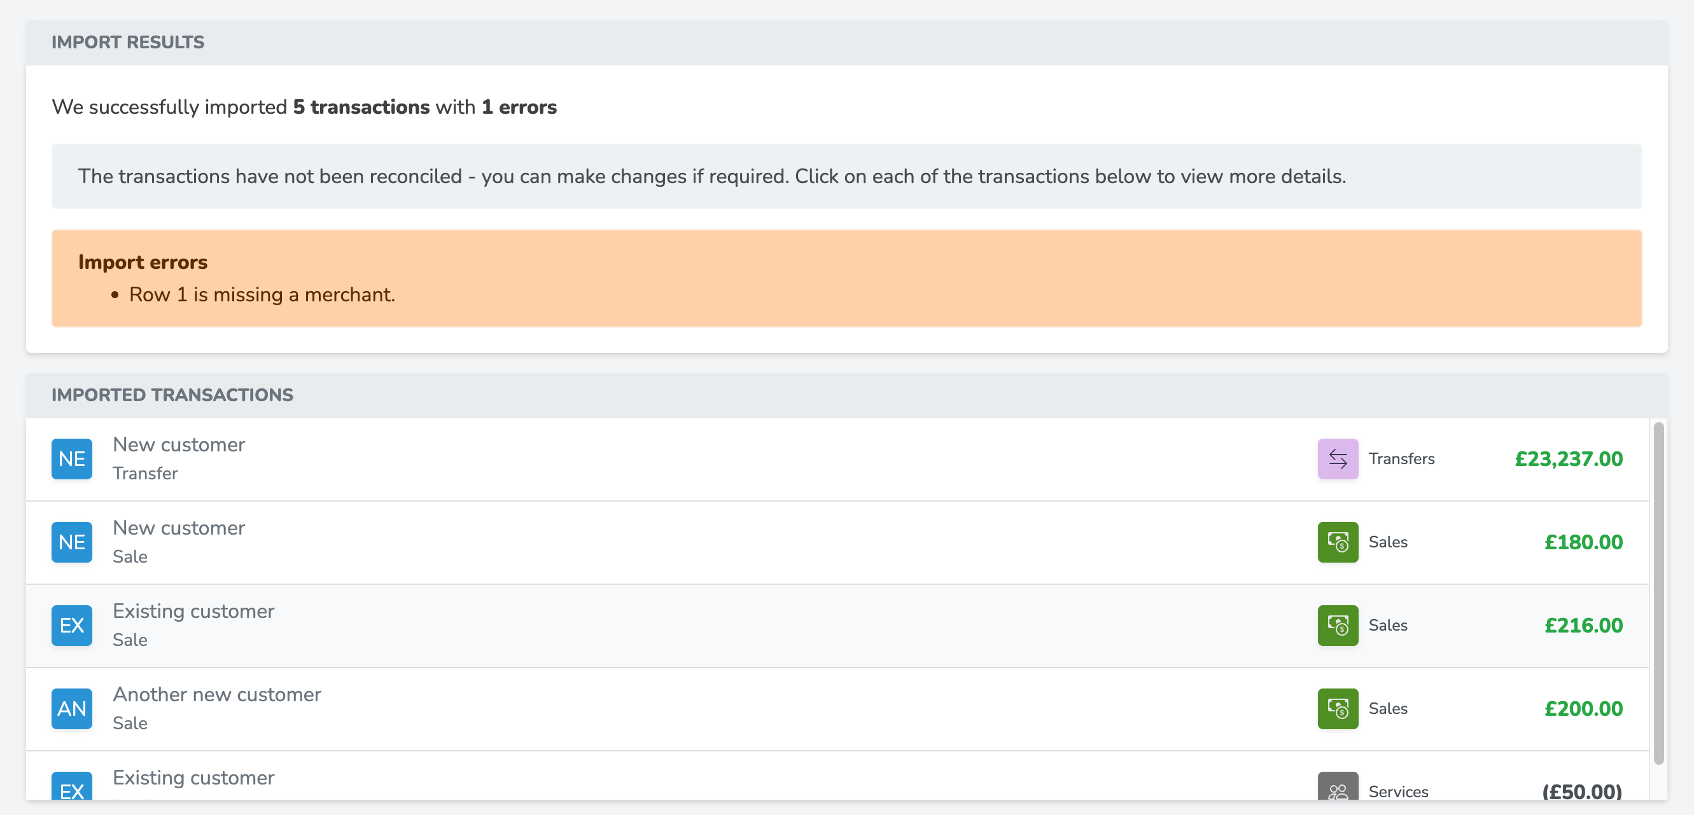1694x815 pixels.
Task: Click the Services category label
Action: [1398, 791]
